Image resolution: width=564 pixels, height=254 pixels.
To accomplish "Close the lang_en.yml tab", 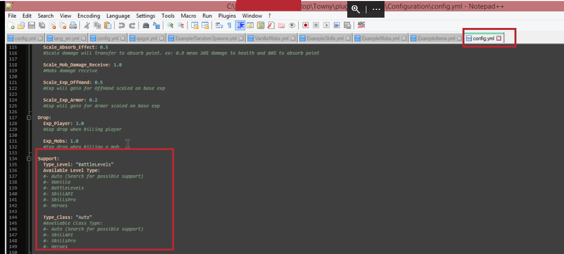I will coord(84,38).
